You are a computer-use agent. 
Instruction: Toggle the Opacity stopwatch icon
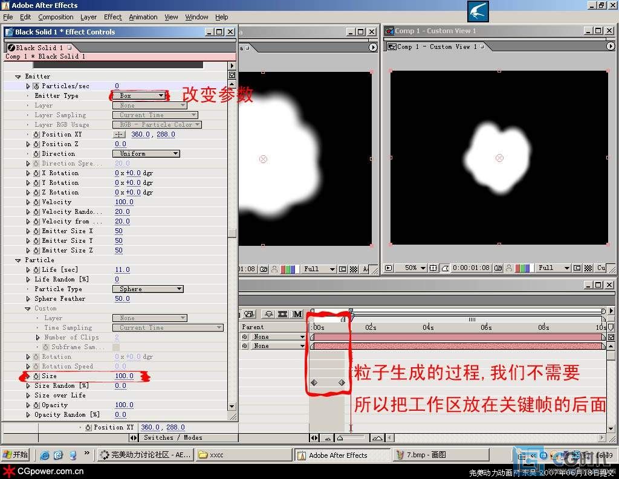(36, 405)
